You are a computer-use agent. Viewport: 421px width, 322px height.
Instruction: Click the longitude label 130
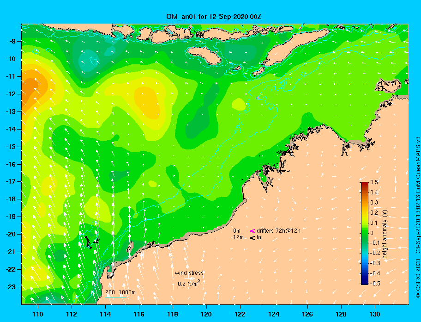click(375, 314)
